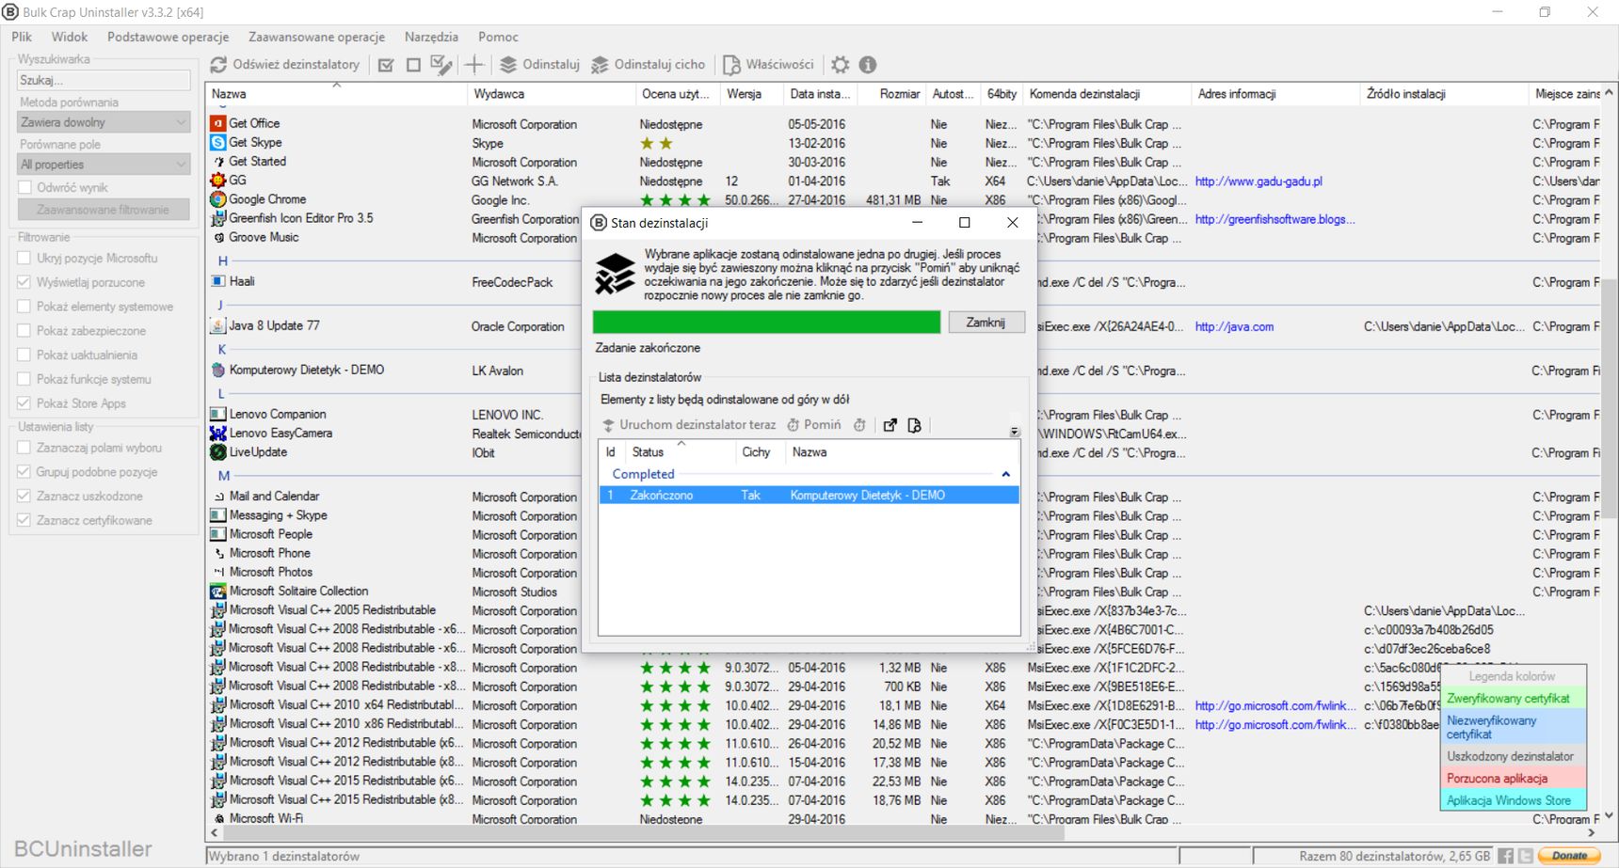Image resolution: width=1619 pixels, height=868 pixels.
Task: Click the Java 8 Update 77 icon
Action: [x=218, y=325]
